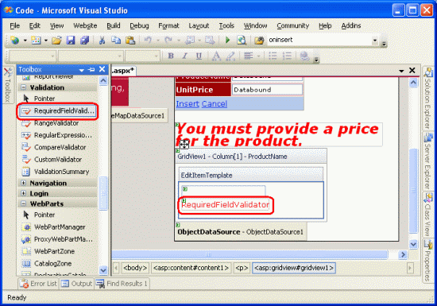Toggle the Toolbox auto-hide pin
Screen dimensions: 437x306
91,69
